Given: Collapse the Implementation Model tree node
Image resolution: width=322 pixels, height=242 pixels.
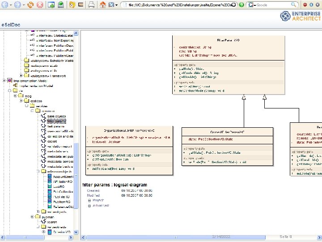Looking at the screenshot, I should pyautogui.click(x=4, y=81).
